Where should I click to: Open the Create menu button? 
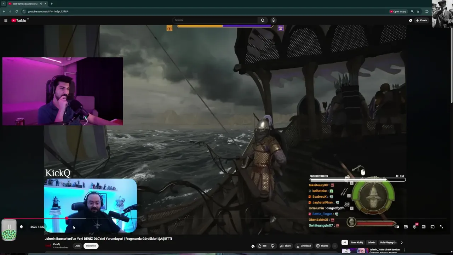pos(422,20)
